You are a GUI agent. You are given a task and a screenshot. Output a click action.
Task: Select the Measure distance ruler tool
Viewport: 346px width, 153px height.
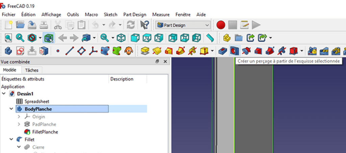[210, 38]
